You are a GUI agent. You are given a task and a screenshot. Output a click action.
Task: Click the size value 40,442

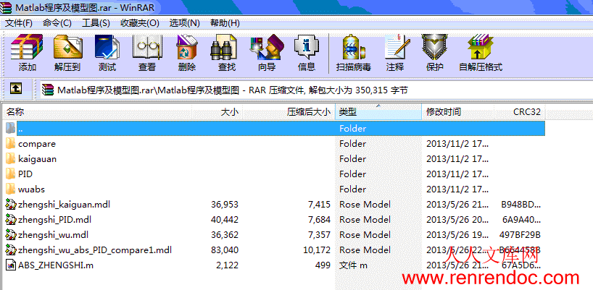pyautogui.click(x=225, y=219)
